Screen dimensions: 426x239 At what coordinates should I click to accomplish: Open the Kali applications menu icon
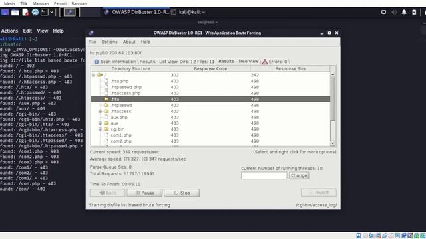(x=5, y=12)
